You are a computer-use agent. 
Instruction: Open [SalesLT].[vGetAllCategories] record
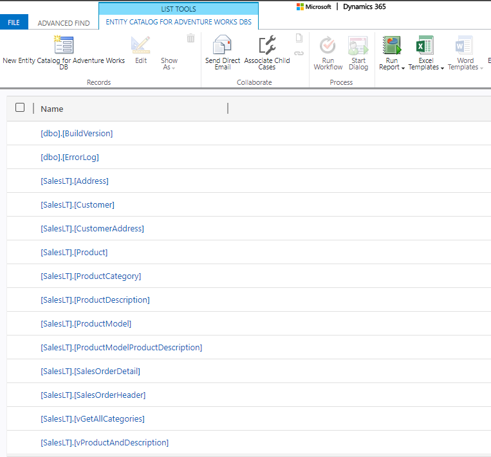coord(93,419)
